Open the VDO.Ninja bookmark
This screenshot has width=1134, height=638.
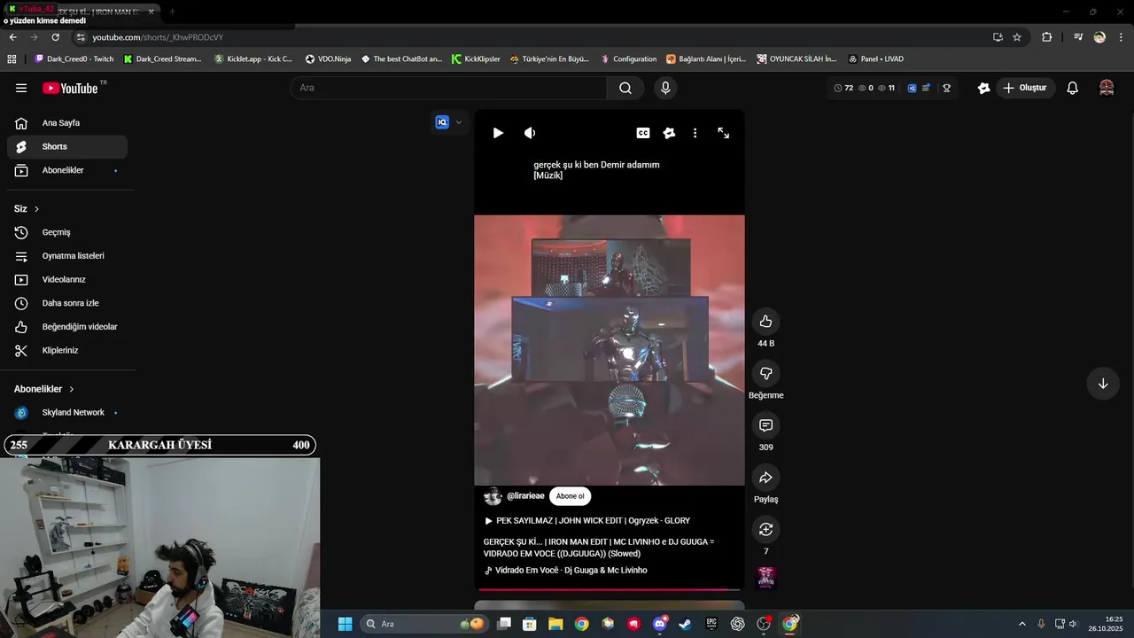pyautogui.click(x=328, y=59)
